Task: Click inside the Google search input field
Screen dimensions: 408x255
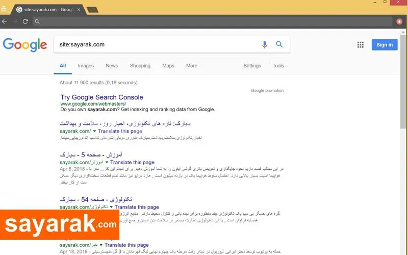Action: point(156,44)
